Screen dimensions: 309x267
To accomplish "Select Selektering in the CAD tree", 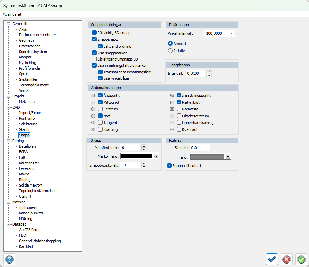I will tap(28, 124).
